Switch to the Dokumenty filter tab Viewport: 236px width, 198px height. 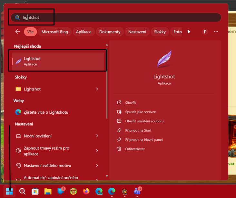[110, 32]
